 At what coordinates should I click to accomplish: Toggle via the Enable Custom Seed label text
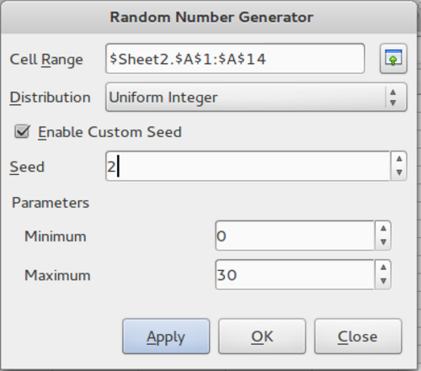point(109,132)
